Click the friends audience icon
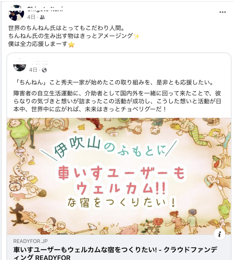This screenshot has width=234, height=260. pyautogui.click(x=42, y=17)
